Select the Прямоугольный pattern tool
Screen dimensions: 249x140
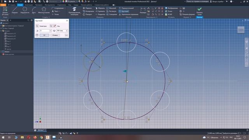(126, 8)
